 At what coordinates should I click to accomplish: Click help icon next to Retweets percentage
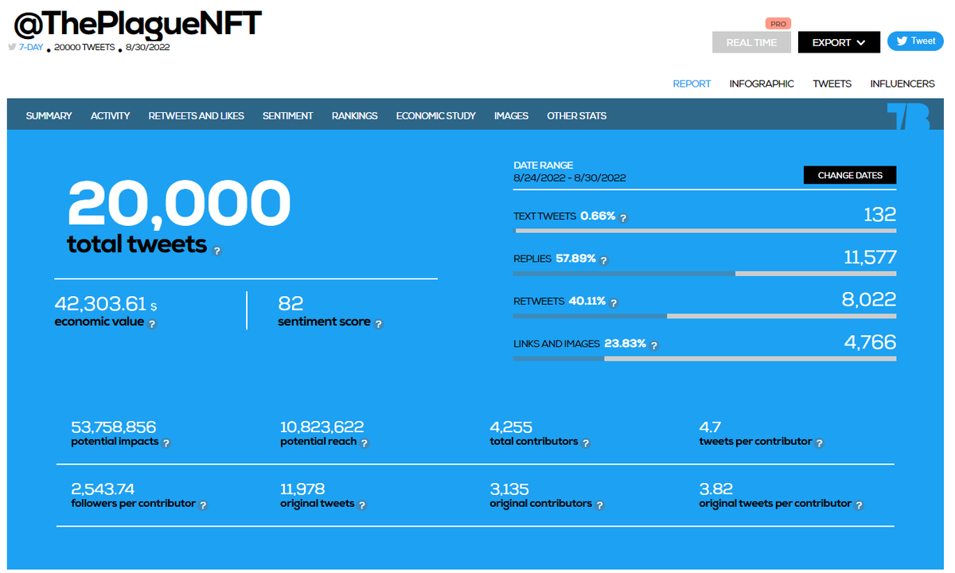point(613,302)
